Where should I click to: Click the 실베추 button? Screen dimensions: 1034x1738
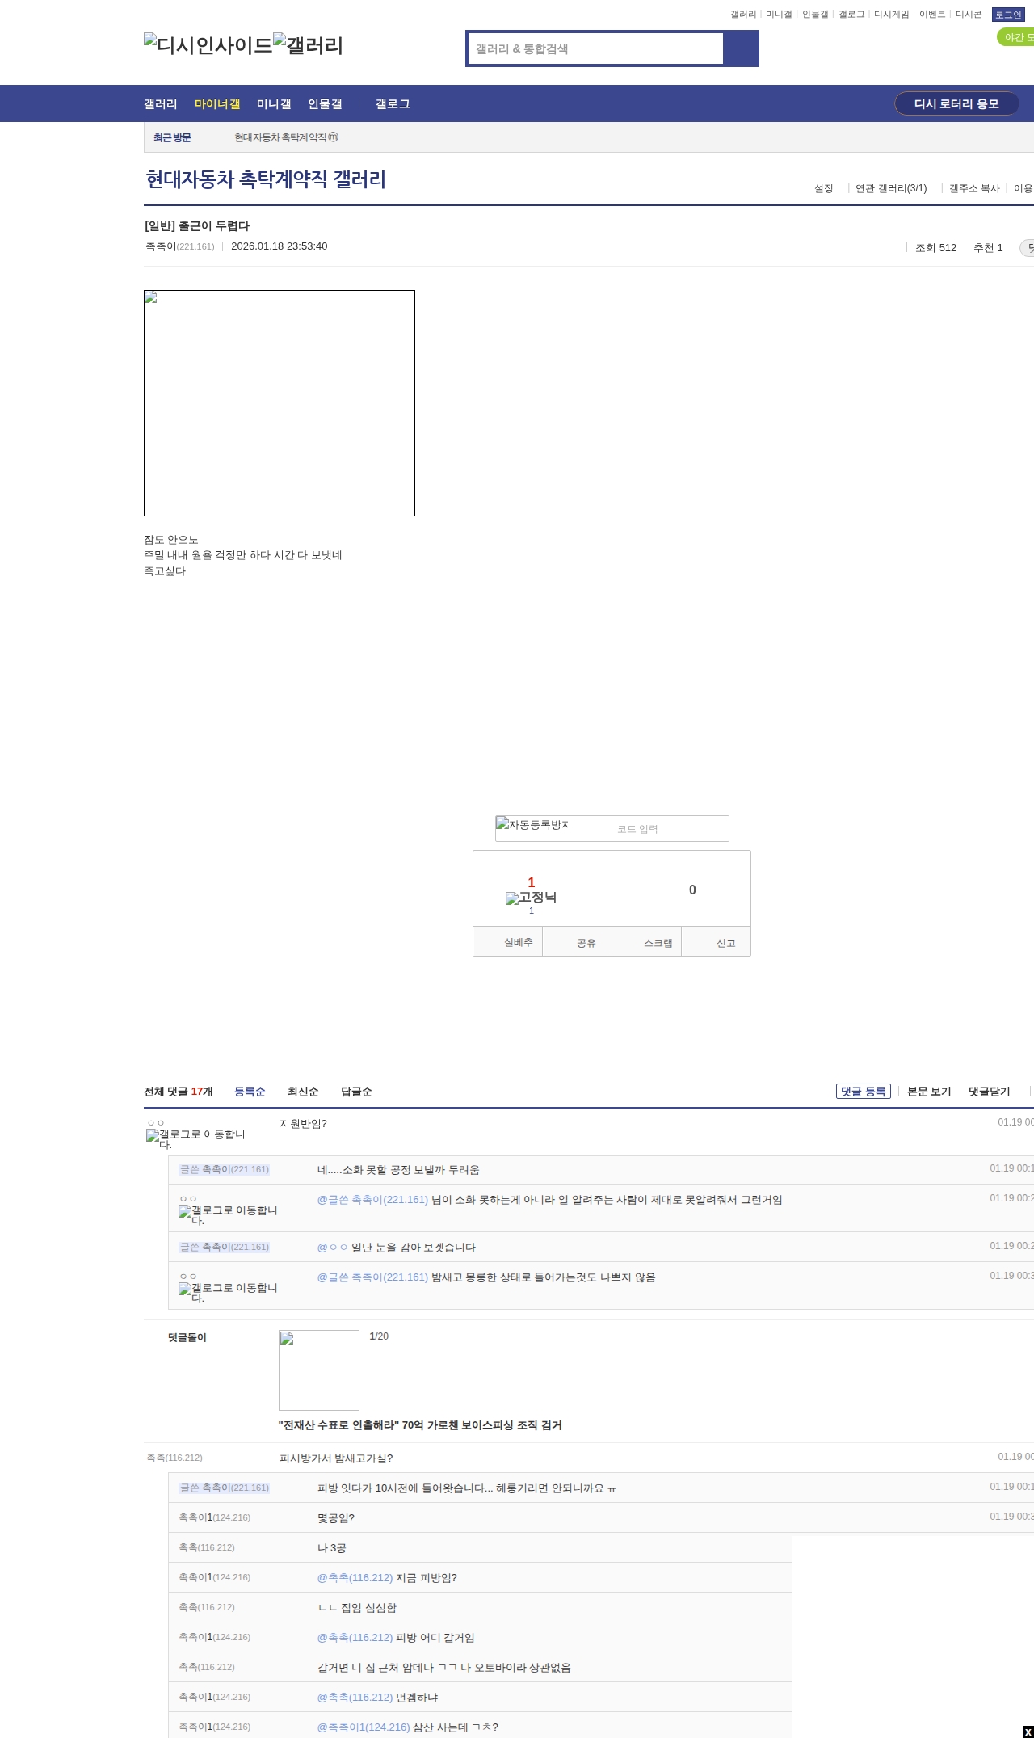click(508, 942)
